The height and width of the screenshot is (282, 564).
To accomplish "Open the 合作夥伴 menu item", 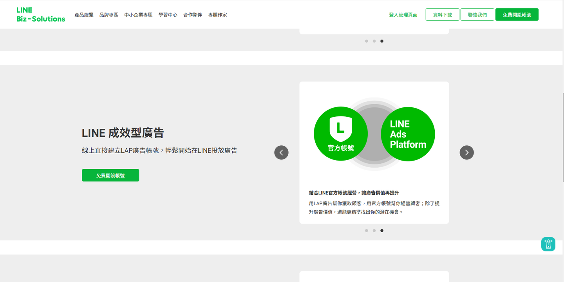I will 192,14.
